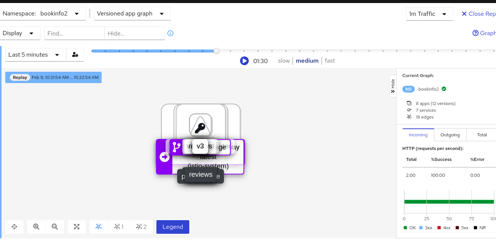The width and height of the screenshot is (496, 250).
Task: Set replay speed to slow
Action: coord(284,61)
